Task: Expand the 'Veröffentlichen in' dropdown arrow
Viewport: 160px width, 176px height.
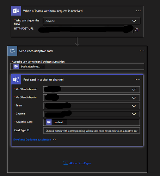Action: pos(134,98)
